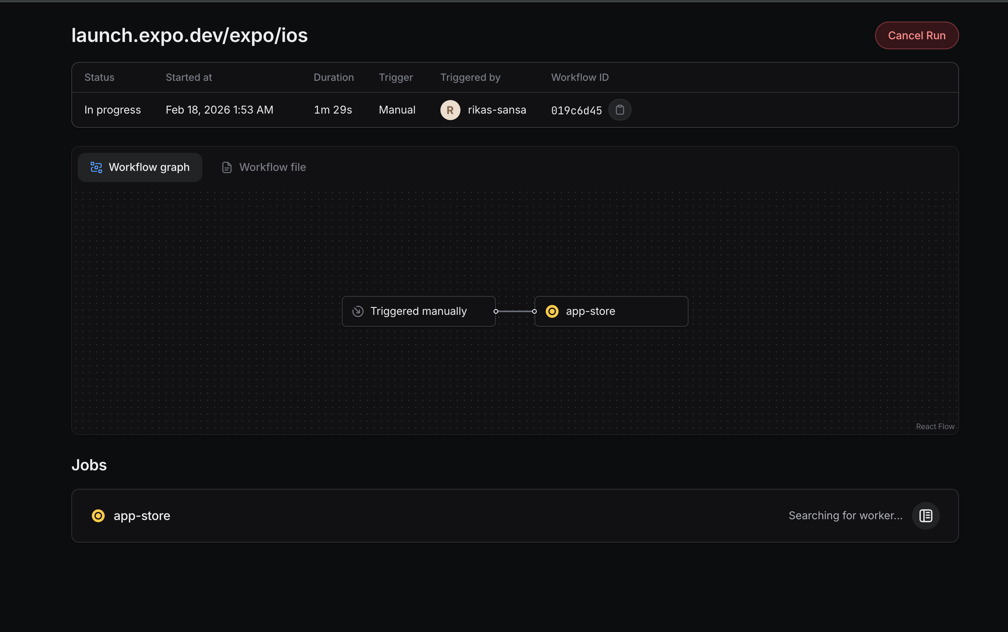Copy the Workflow ID using the clipboard icon
This screenshot has width=1008, height=632.
(x=619, y=110)
